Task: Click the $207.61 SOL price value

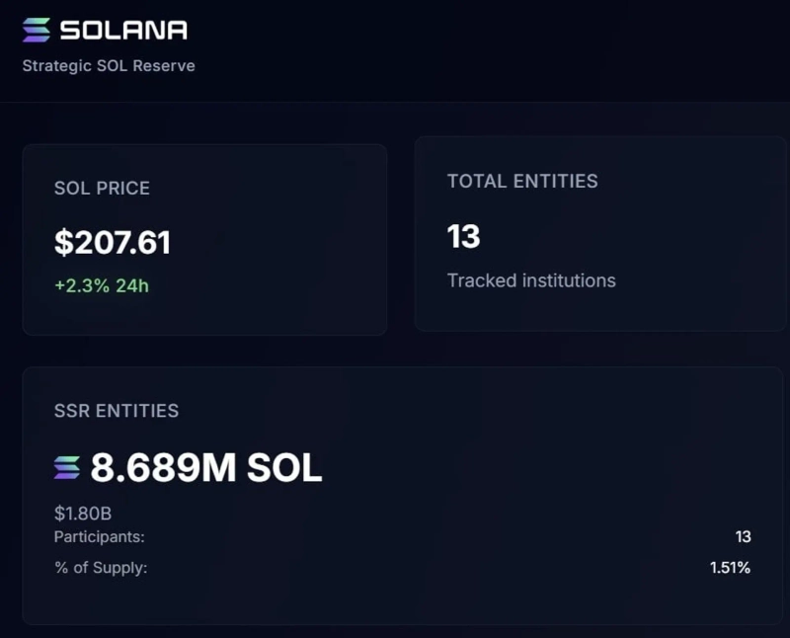Action: click(112, 241)
